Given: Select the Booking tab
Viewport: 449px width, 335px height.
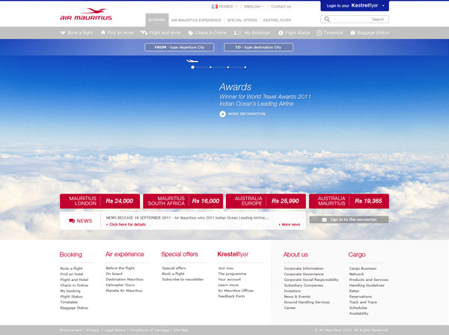Looking at the screenshot, I should 157,20.
